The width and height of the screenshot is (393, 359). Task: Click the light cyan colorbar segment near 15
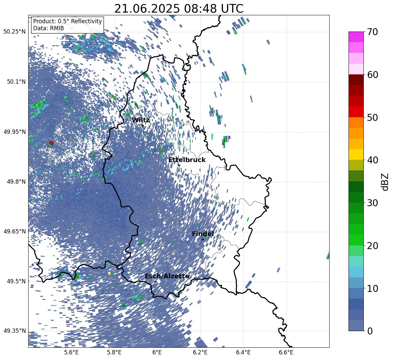tap(356, 261)
